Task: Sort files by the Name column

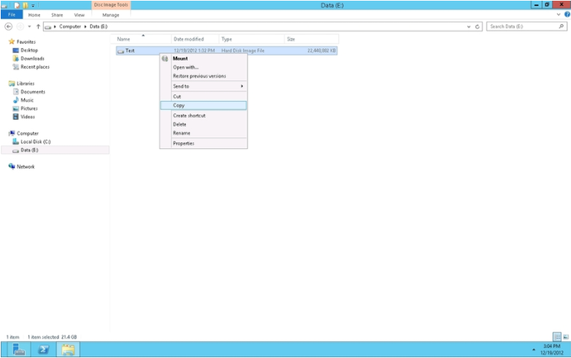Action: [x=124, y=39]
